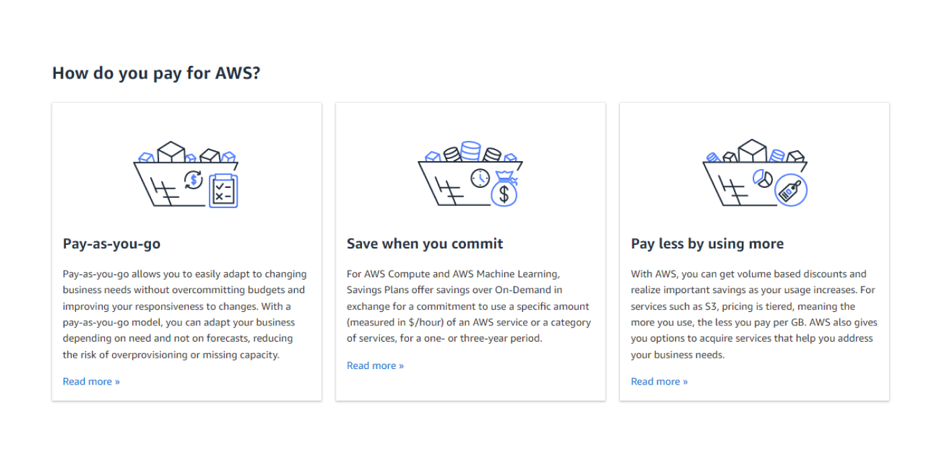
Task: Click the circular dollar refresh icon
Action: pos(192,179)
